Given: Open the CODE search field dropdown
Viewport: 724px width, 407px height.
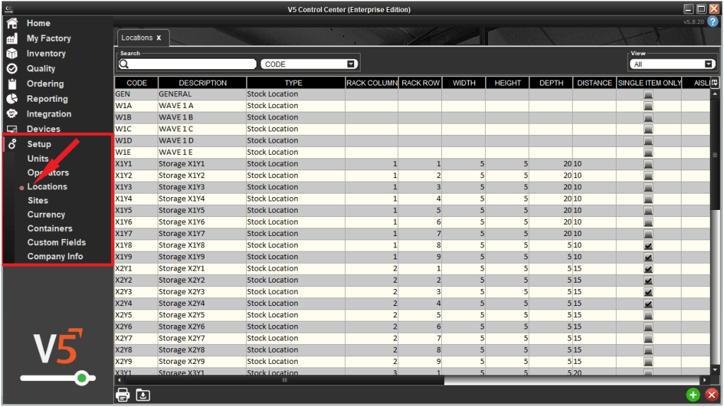Looking at the screenshot, I should coord(351,63).
